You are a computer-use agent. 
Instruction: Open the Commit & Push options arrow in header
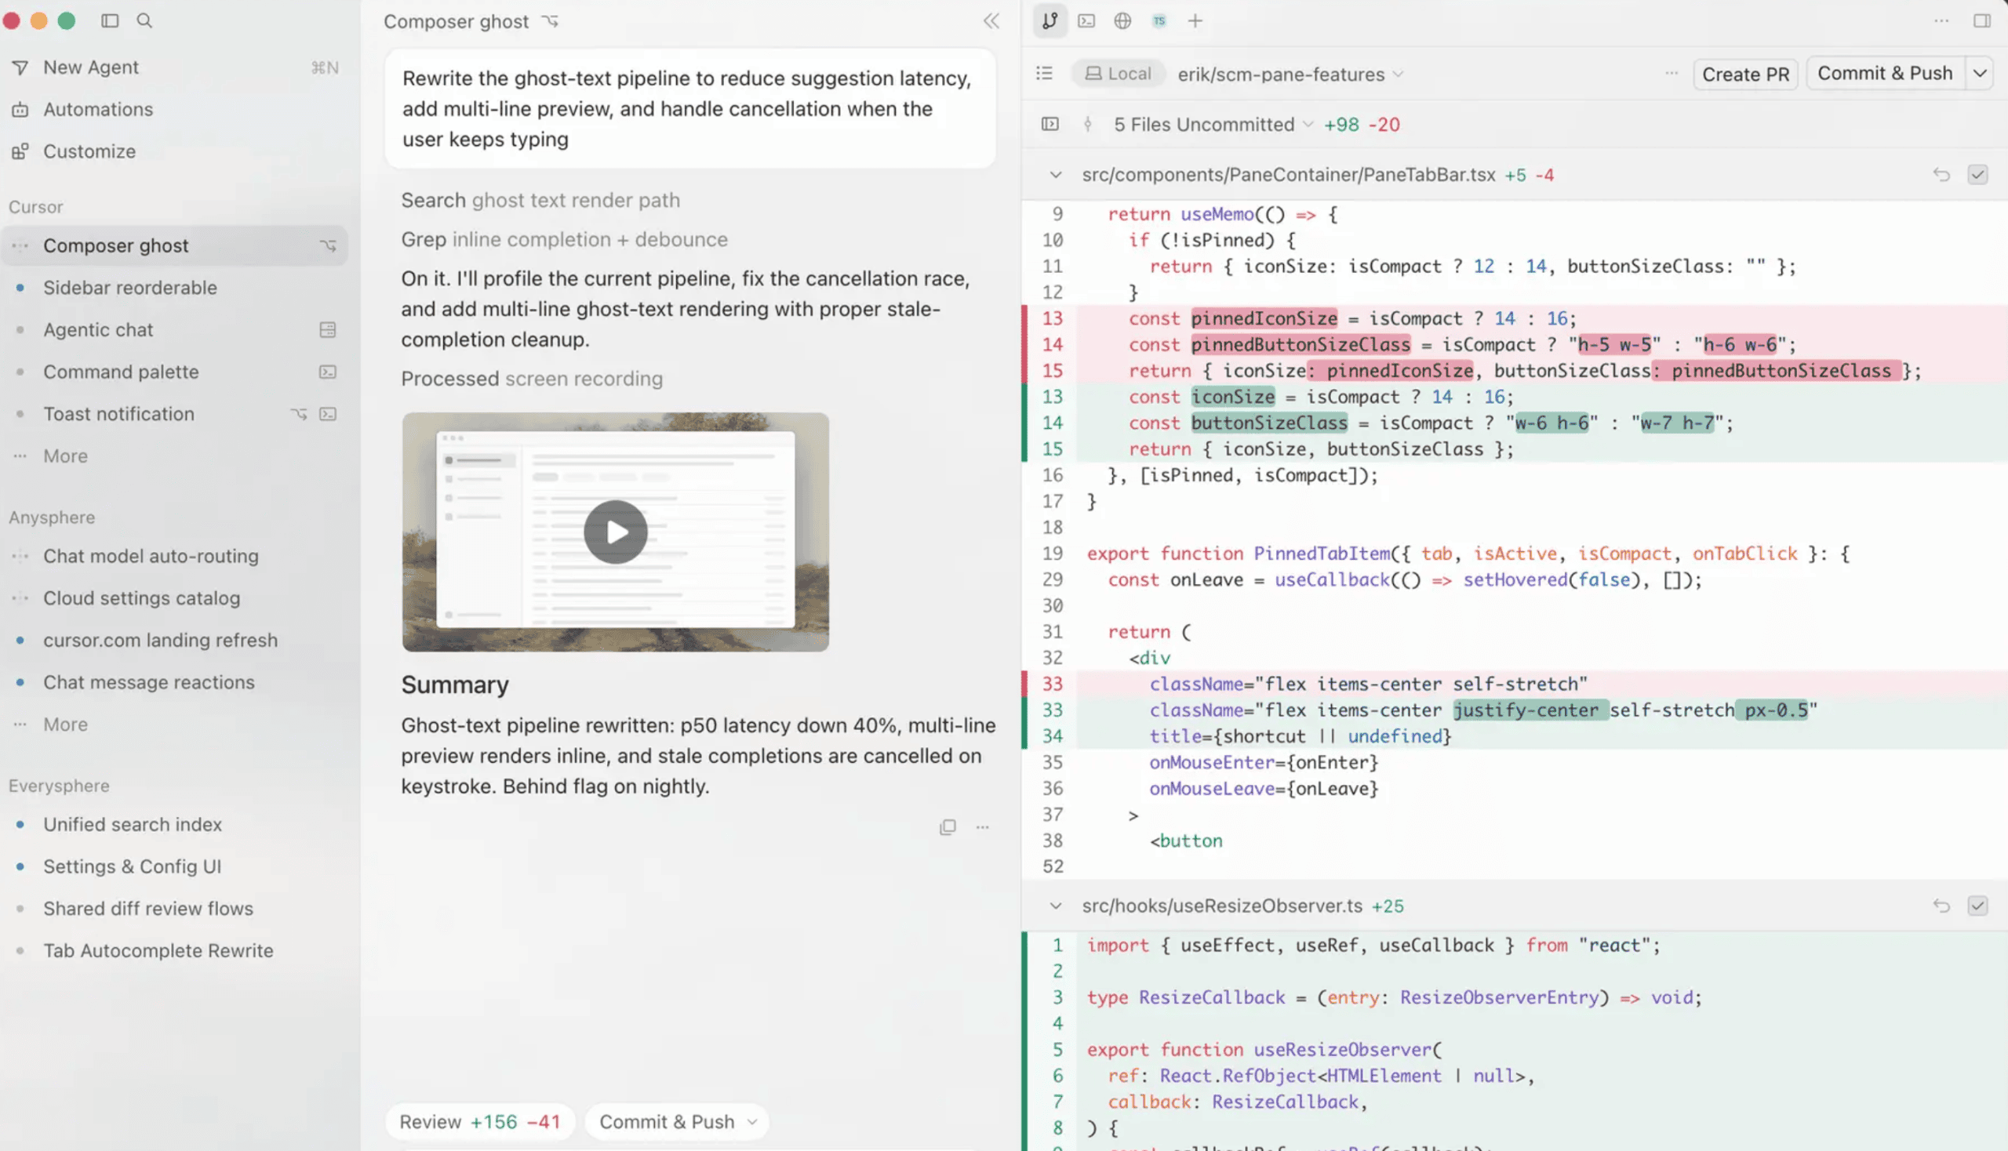click(1980, 74)
